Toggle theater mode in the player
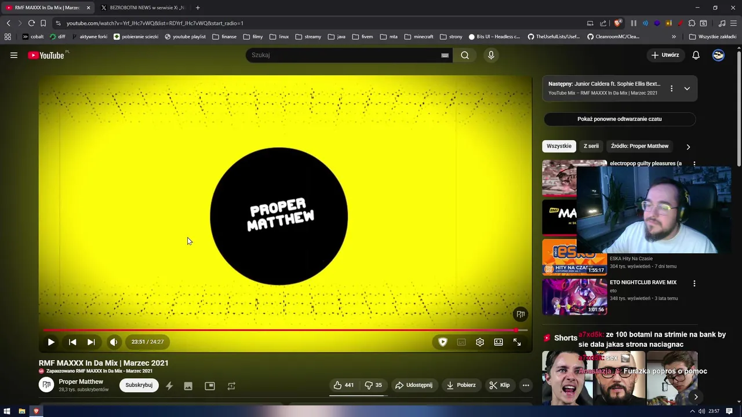742x417 pixels. click(499, 342)
